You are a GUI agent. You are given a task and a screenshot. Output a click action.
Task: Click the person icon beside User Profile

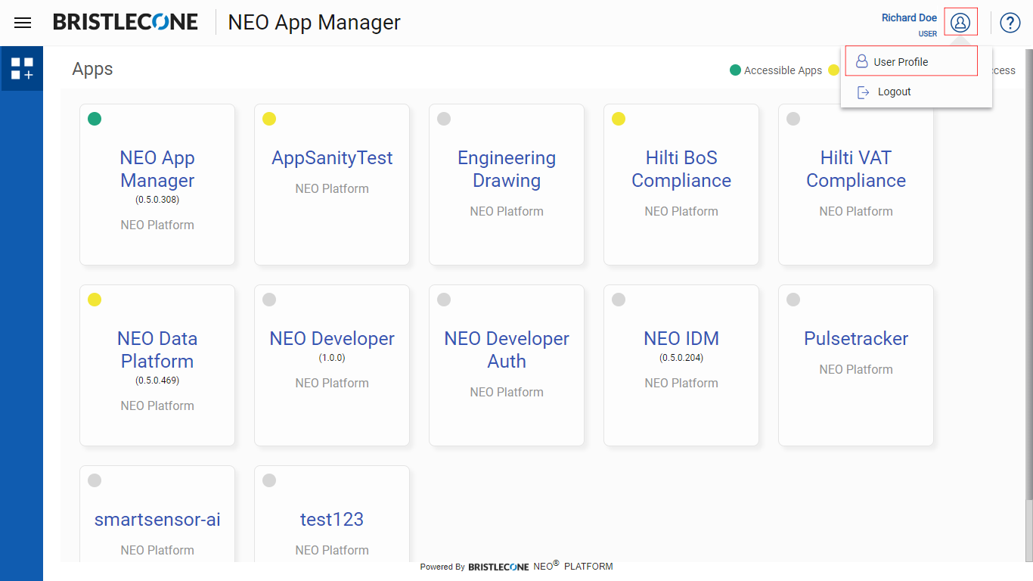click(x=861, y=62)
